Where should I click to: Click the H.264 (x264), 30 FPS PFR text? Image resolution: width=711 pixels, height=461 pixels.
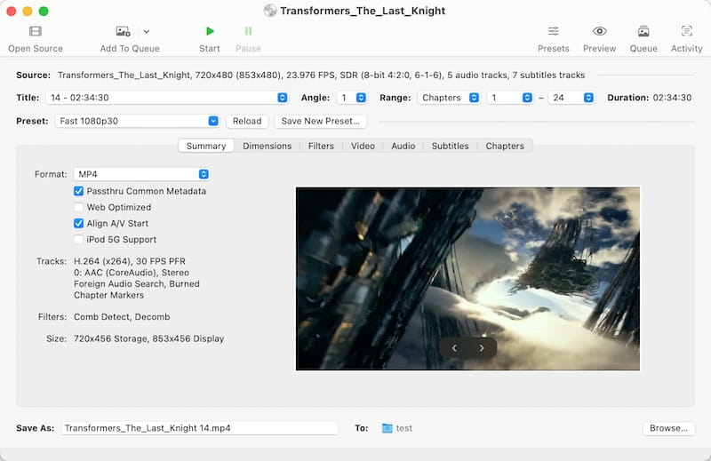pos(130,261)
